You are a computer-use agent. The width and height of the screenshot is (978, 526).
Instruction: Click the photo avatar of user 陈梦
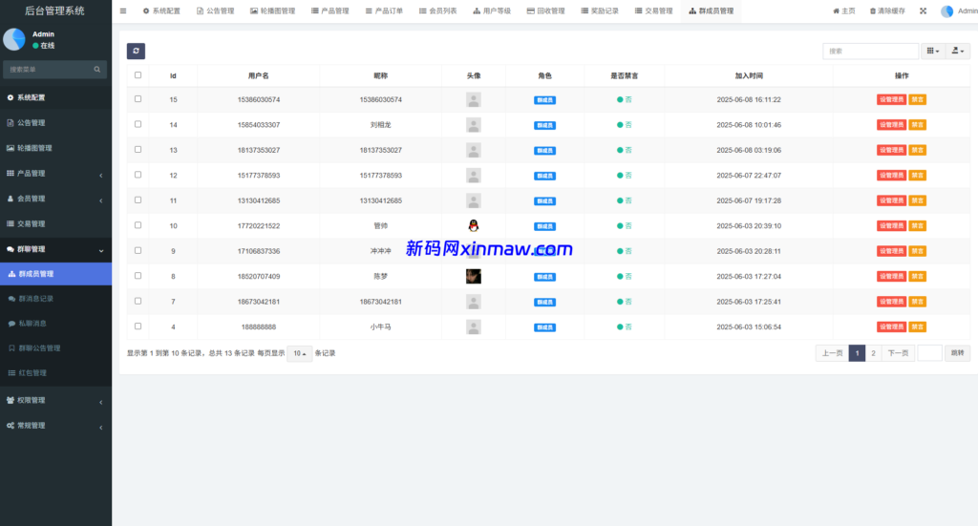point(474,276)
